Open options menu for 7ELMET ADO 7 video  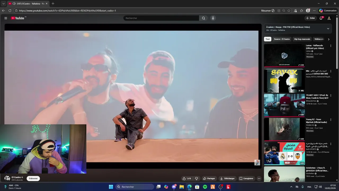pyautogui.click(x=331, y=95)
